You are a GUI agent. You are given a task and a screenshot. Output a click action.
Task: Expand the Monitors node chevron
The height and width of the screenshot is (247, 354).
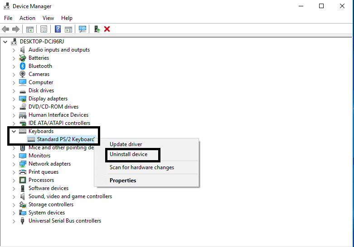tap(14, 156)
